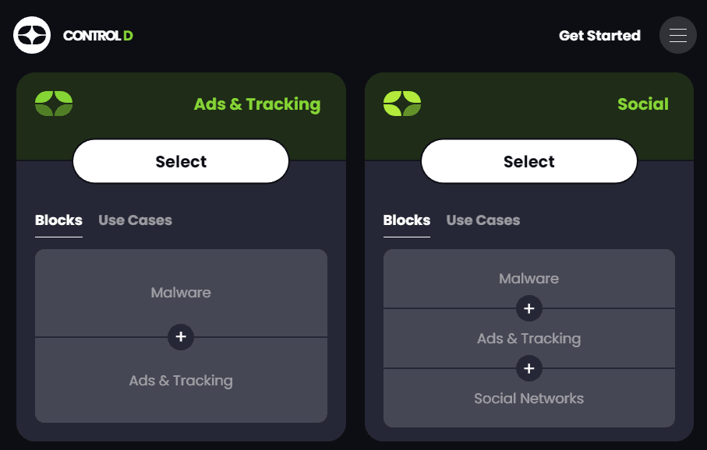Switch to Use Cases tab on Social card
This screenshot has height=450, width=707.
click(x=483, y=220)
